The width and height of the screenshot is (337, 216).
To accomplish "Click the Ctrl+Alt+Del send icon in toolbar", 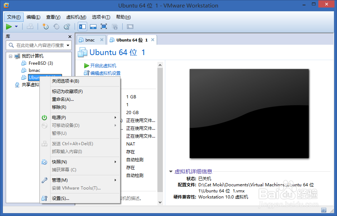I will pos(30,26).
